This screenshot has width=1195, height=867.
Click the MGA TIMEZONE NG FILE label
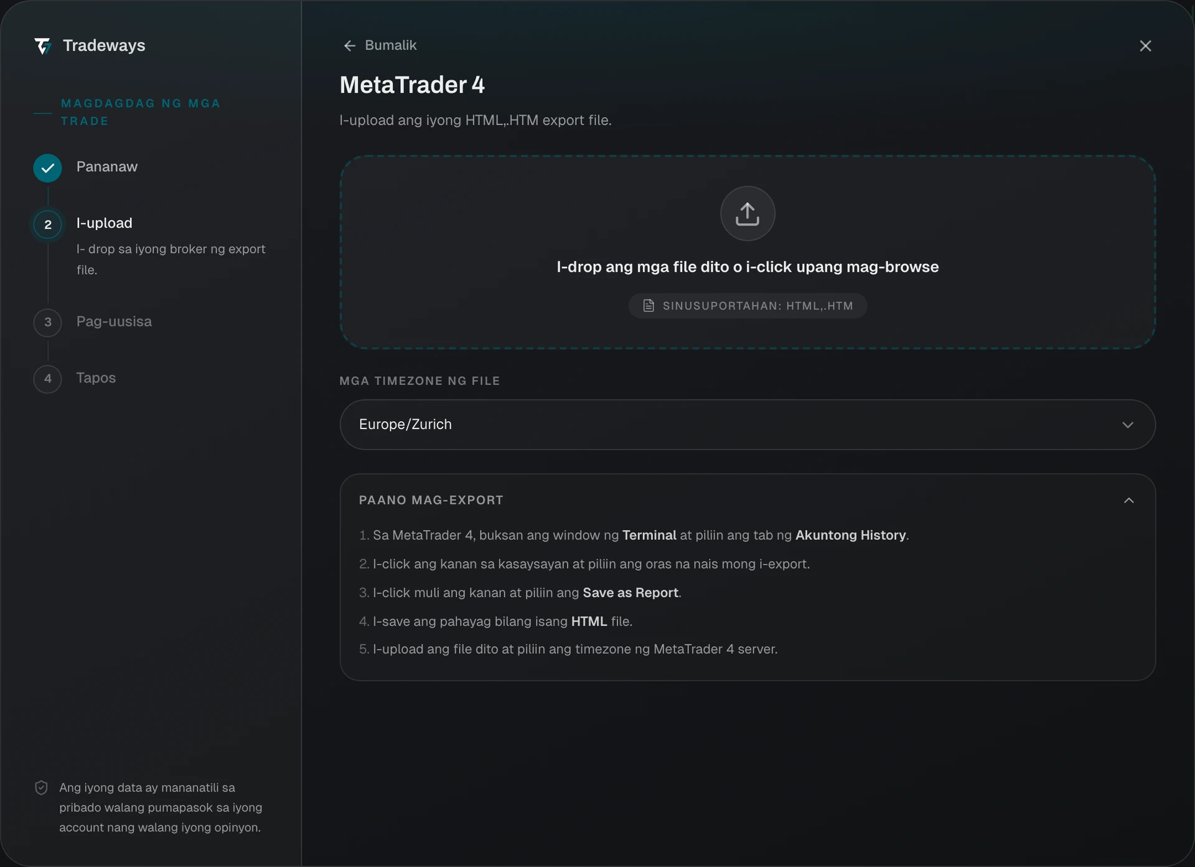click(x=419, y=381)
